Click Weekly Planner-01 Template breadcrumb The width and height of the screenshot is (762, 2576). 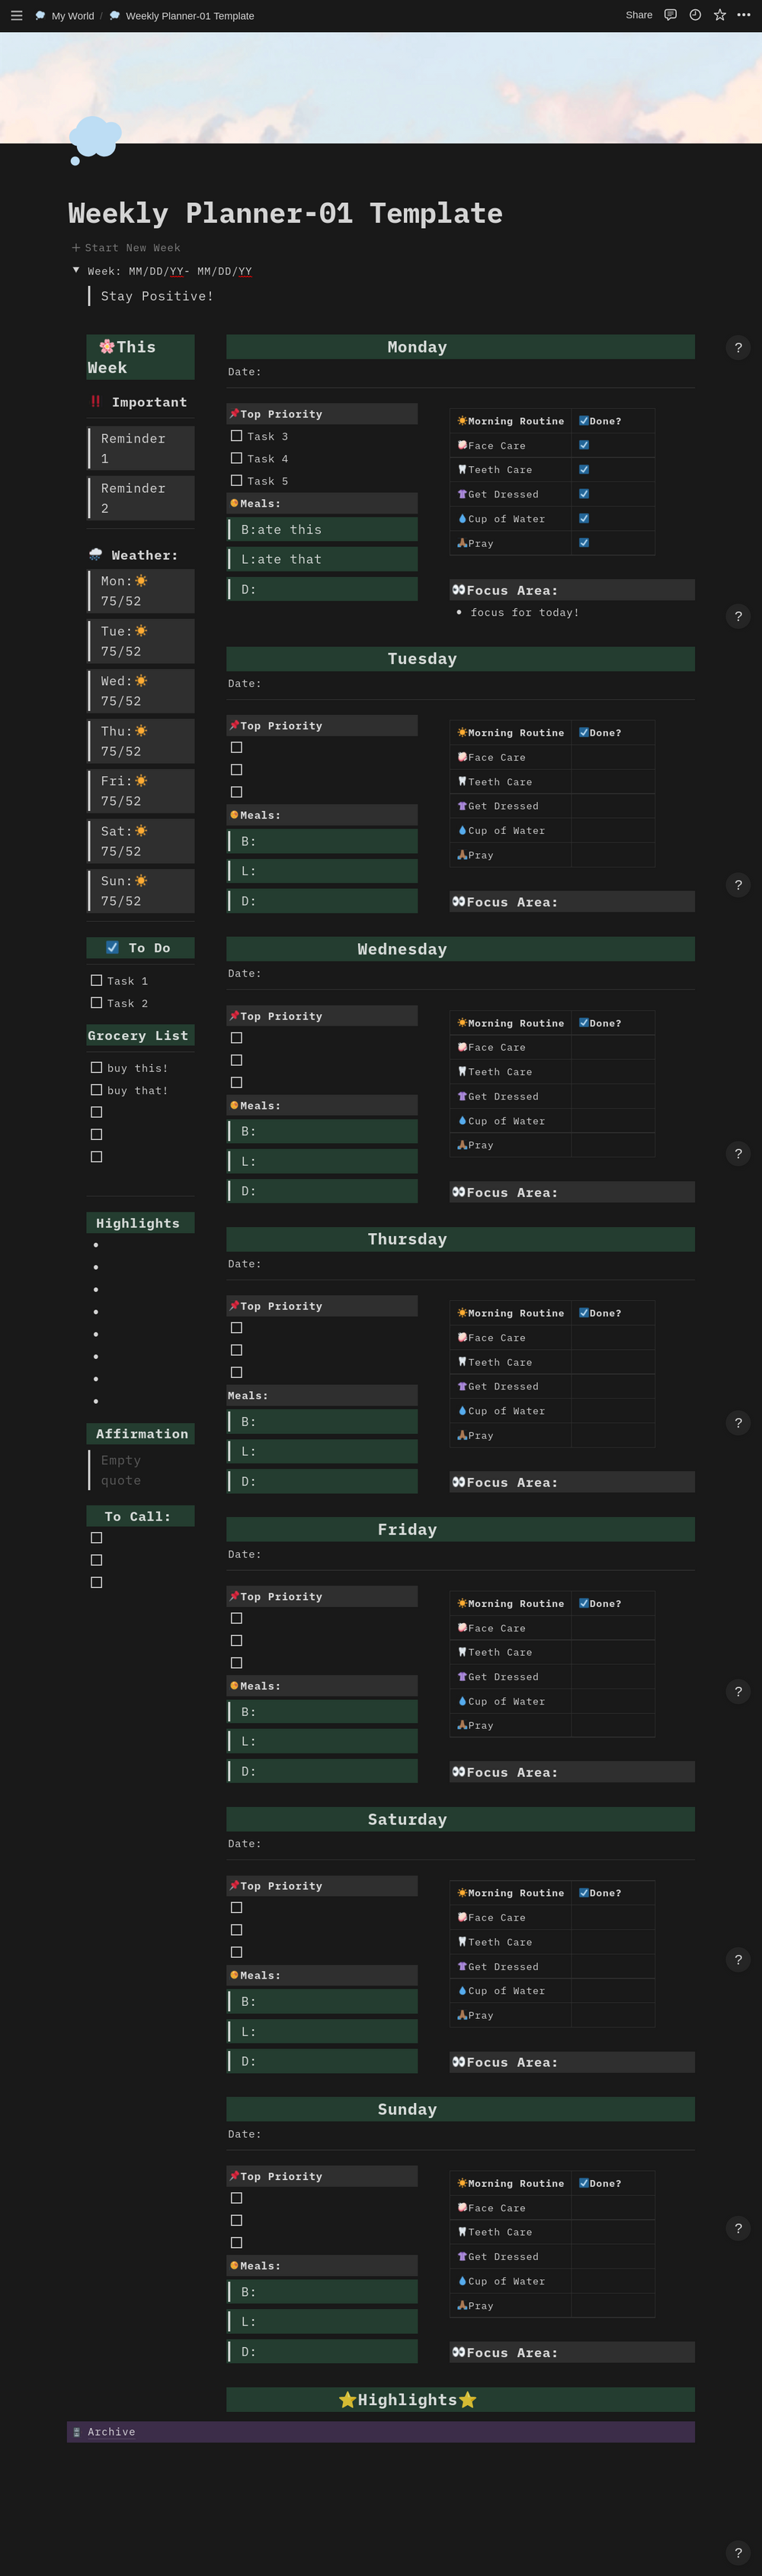(189, 16)
